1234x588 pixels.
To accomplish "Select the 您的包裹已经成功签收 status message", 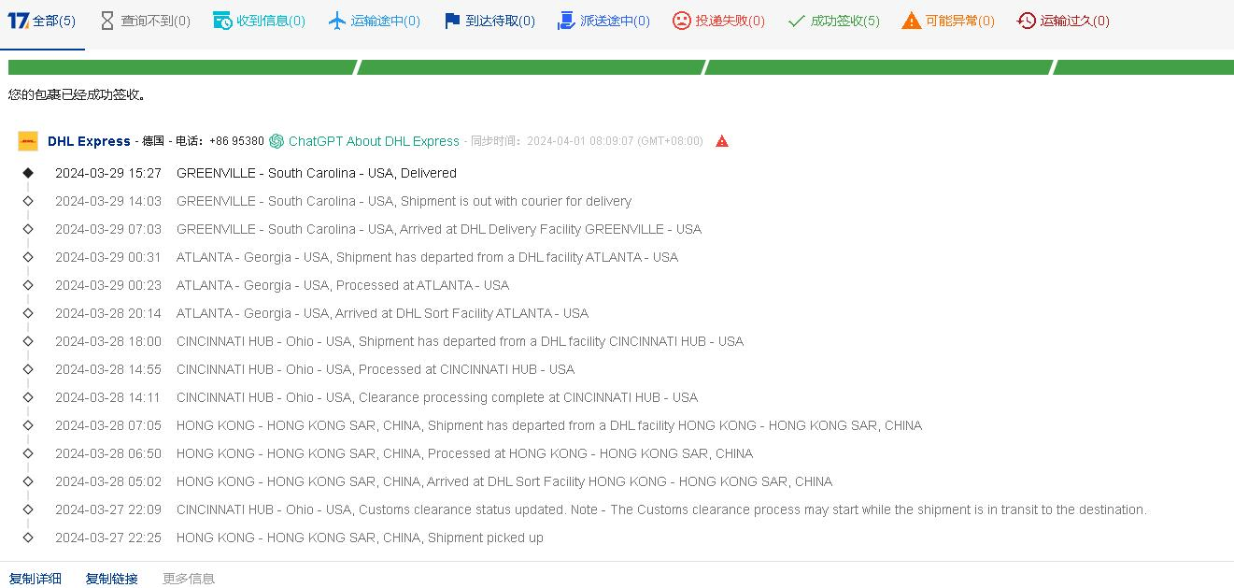I will pyautogui.click(x=77, y=94).
